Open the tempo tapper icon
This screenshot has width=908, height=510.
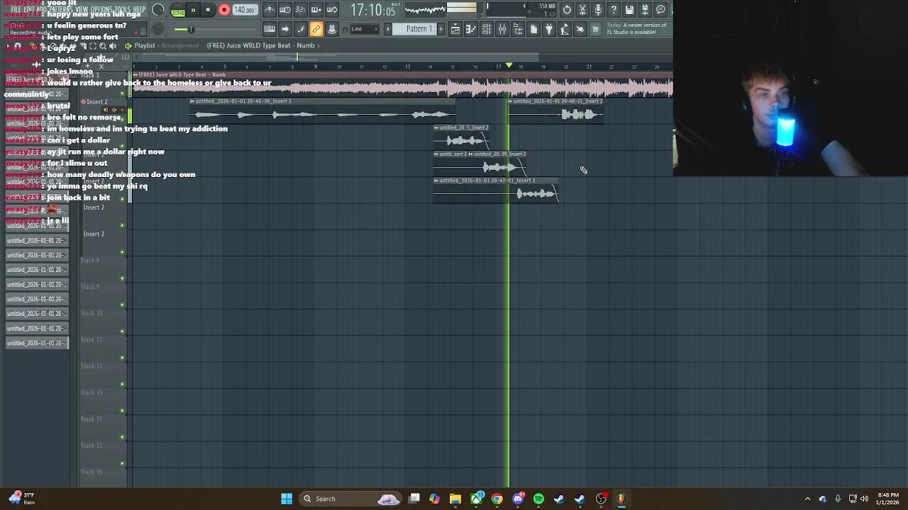[565, 29]
